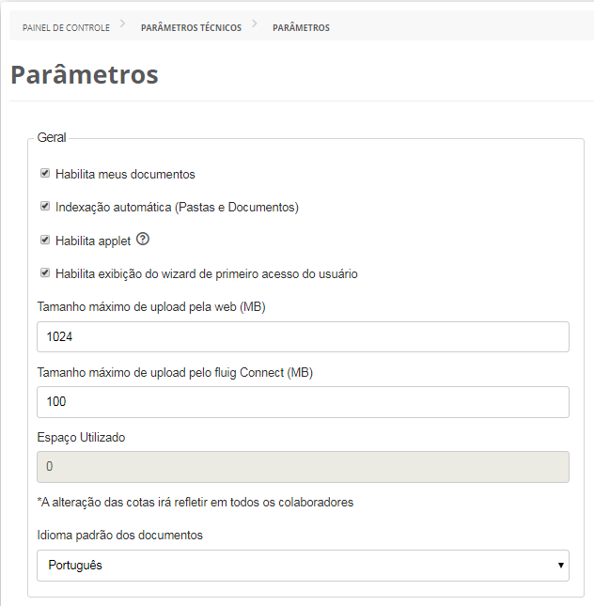Uncheck the Habilita meus documentos checkbox
The width and height of the screenshot is (594, 606).
pyautogui.click(x=45, y=174)
